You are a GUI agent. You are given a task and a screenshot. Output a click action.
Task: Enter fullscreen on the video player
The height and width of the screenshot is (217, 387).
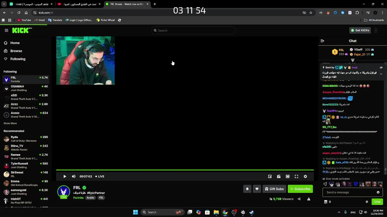[x=297, y=177]
